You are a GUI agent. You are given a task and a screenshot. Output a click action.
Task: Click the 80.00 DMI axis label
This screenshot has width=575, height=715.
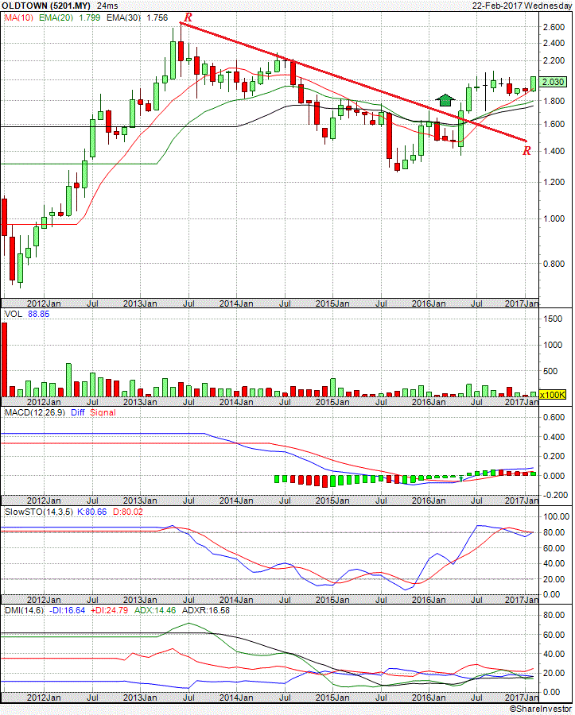pos(553,615)
